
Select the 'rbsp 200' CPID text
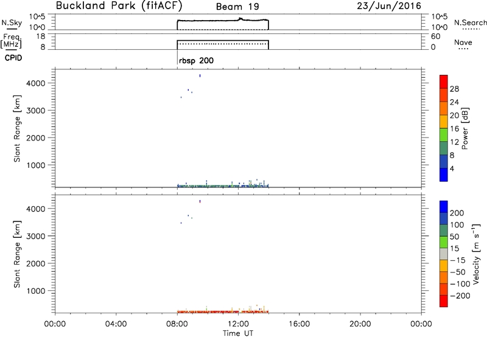(x=196, y=60)
